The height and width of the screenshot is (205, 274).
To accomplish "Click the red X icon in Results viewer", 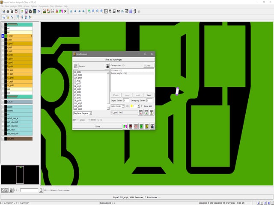I will tap(136, 126).
